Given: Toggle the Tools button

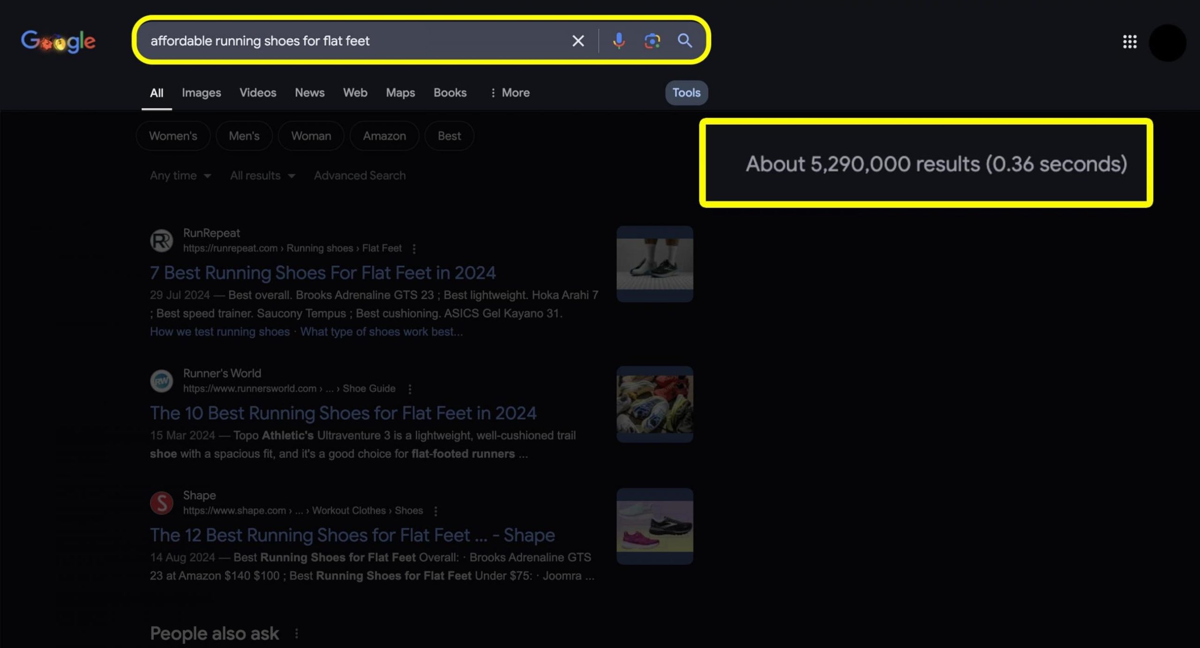Looking at the screenshot, I should pos(686,93).
